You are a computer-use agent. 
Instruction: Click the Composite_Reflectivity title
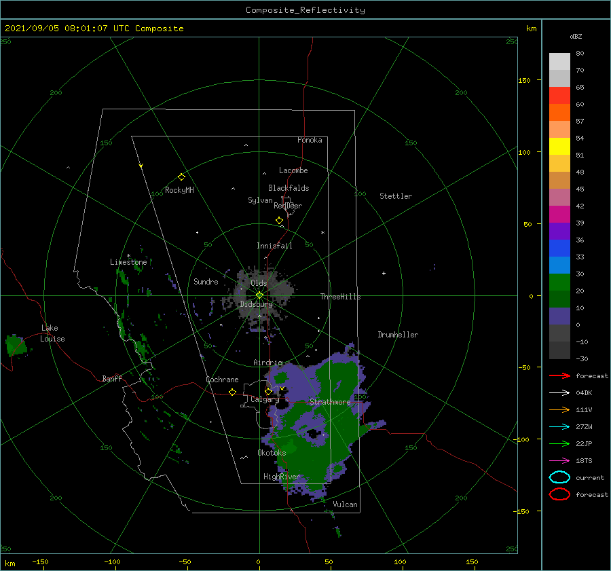305,10
